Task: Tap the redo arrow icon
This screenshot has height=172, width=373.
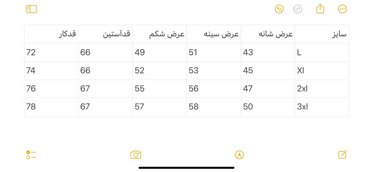Action: [x=298, y=9]
